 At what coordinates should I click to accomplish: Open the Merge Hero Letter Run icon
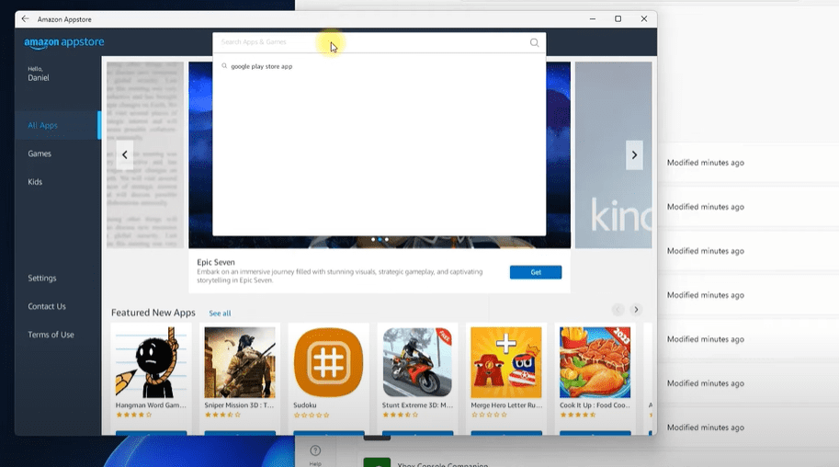506,361
